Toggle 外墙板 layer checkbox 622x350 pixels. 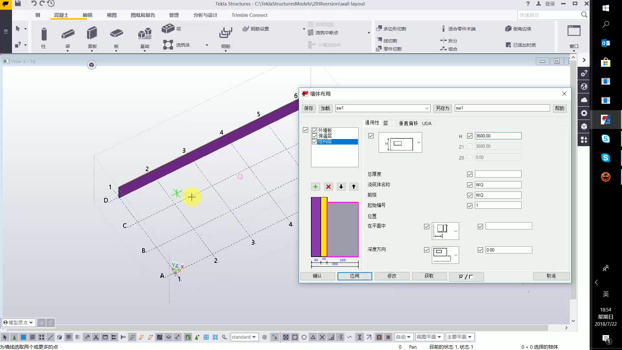(314, 131)
